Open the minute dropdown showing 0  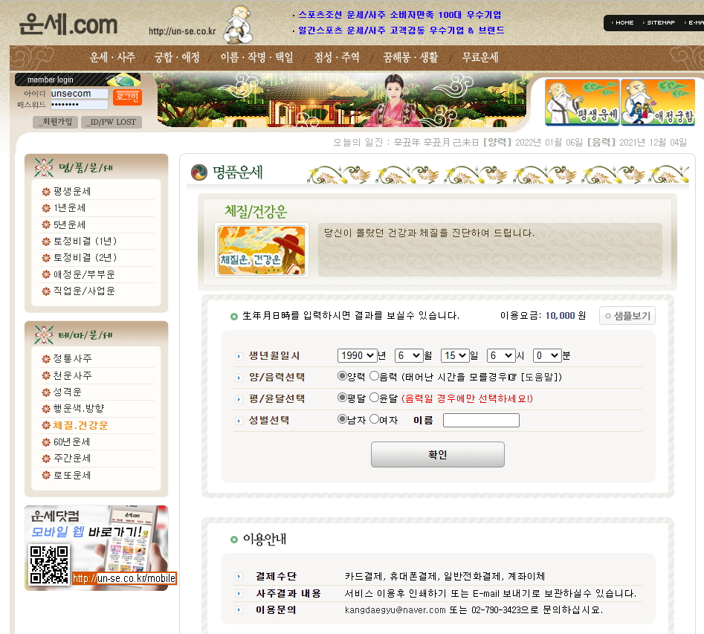[546, 356]
